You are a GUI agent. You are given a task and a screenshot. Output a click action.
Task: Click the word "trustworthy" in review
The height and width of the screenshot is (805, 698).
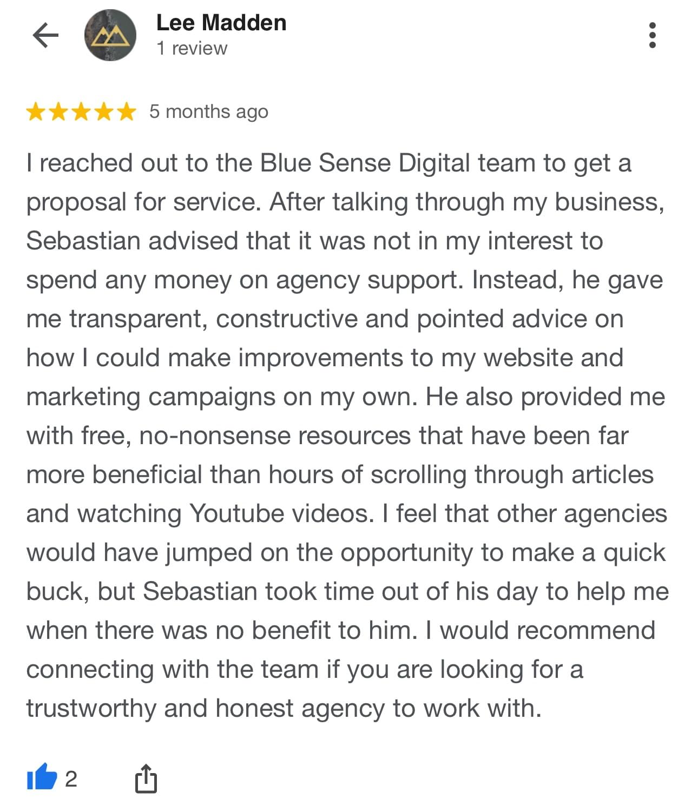click(91, 708)
